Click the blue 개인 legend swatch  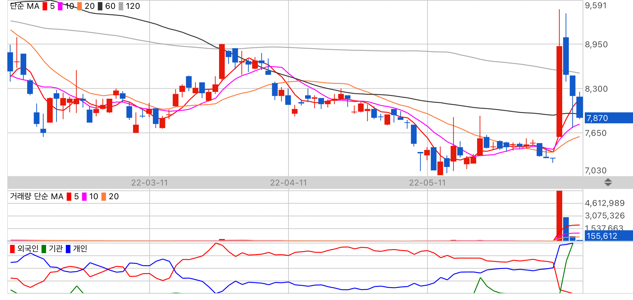[x=68, y=249]
